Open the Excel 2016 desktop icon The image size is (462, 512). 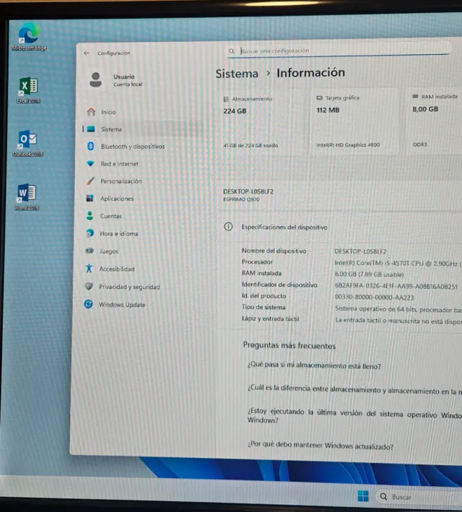(27, 87)
